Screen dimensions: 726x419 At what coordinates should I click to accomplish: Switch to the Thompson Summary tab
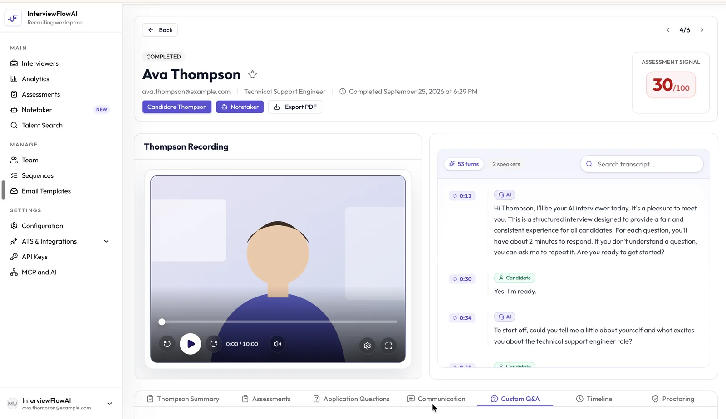tap(183, 399)
